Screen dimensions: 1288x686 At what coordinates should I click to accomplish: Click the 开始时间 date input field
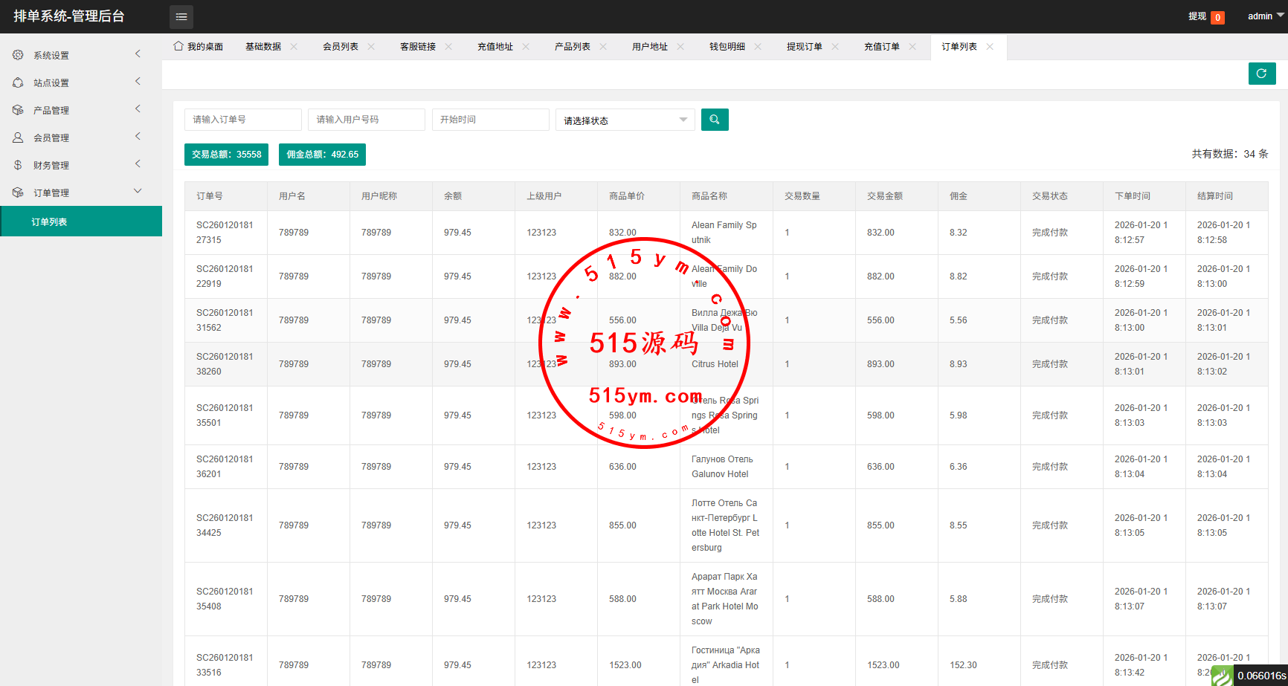[490, 120]
